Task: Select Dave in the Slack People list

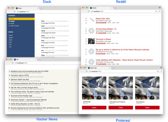Action: (x=11, y=35)
